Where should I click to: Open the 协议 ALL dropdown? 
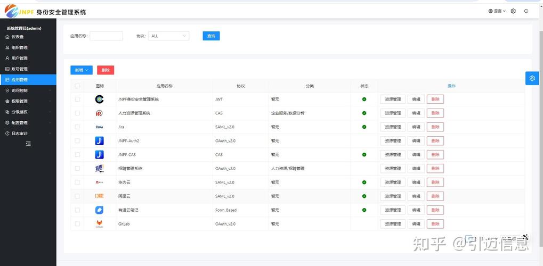(168, 36)
